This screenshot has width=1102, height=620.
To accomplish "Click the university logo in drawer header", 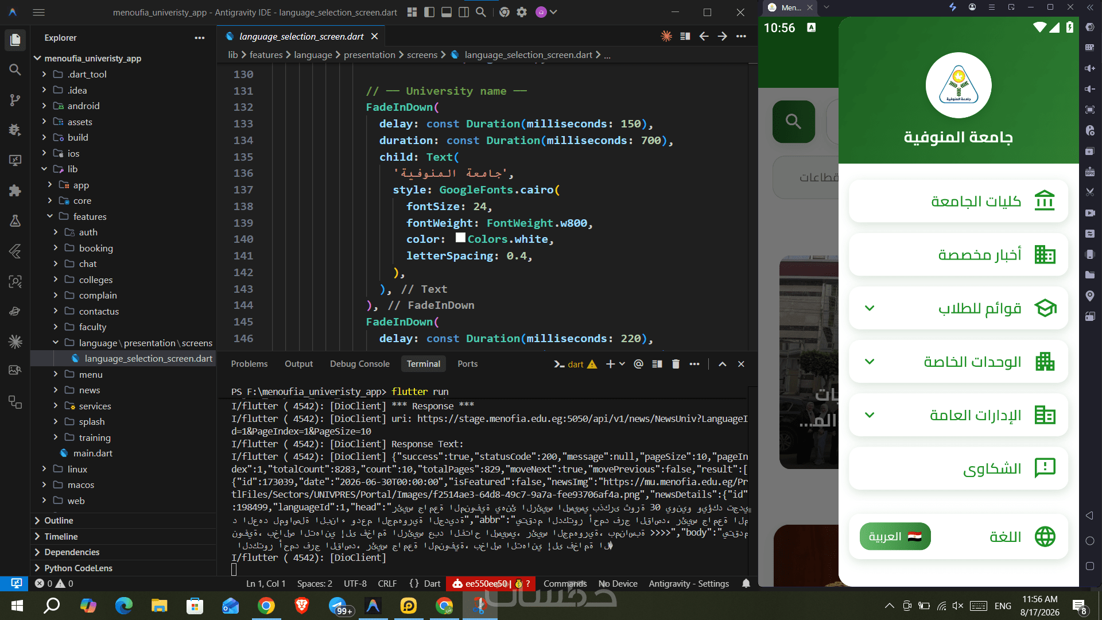I will (959, 86).
